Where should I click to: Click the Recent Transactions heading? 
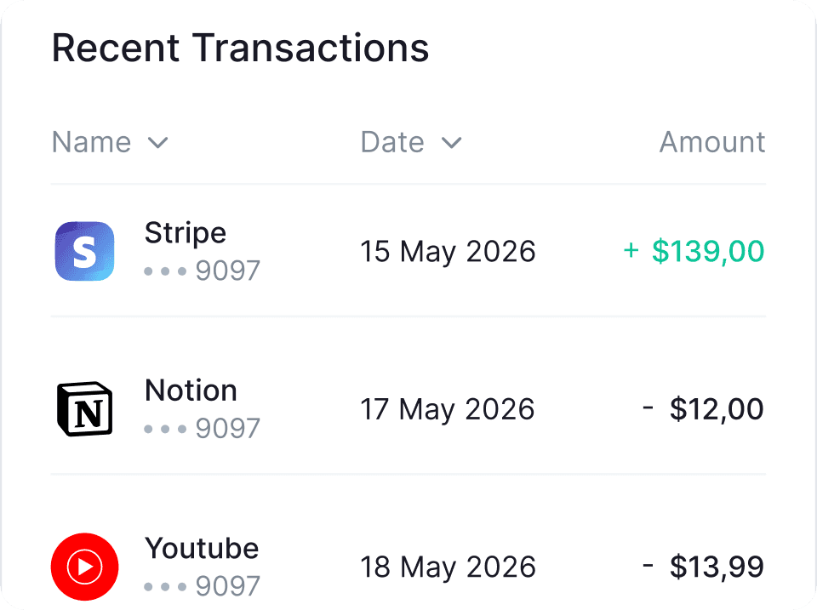coord(240,48)
